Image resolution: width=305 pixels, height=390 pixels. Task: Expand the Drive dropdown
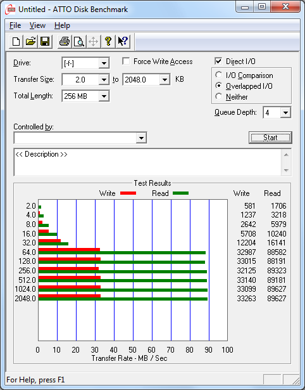click(104, 63)
